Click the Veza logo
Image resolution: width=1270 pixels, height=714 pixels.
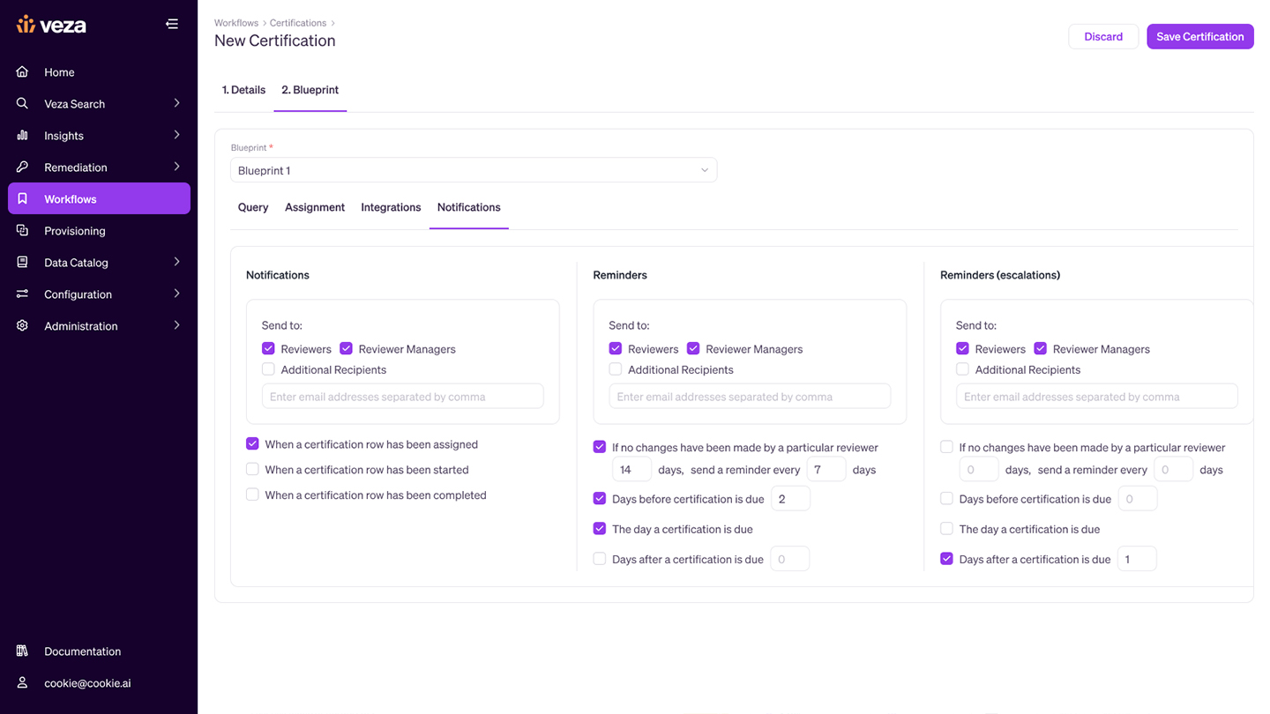[51, 25]
